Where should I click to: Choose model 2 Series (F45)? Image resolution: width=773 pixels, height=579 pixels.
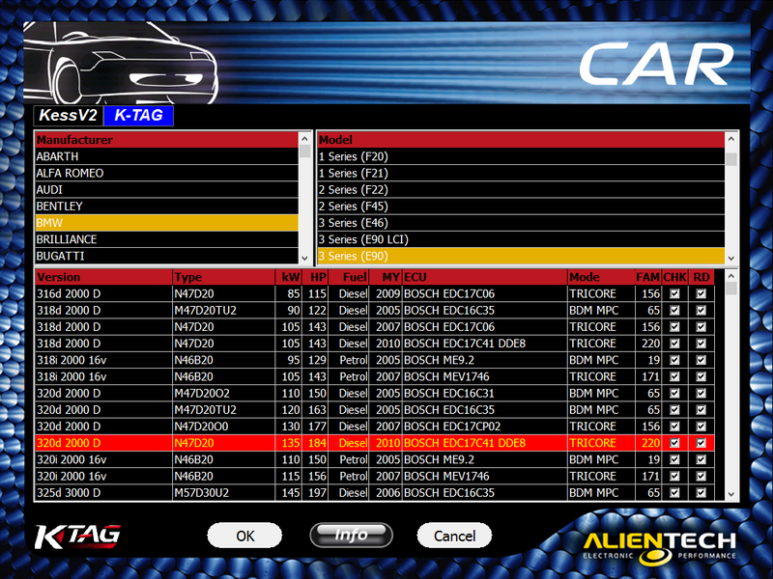[x=521, y=206]
